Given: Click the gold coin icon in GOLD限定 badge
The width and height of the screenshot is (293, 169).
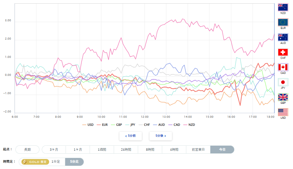Looking at the screenshot, I should point(25,162).
